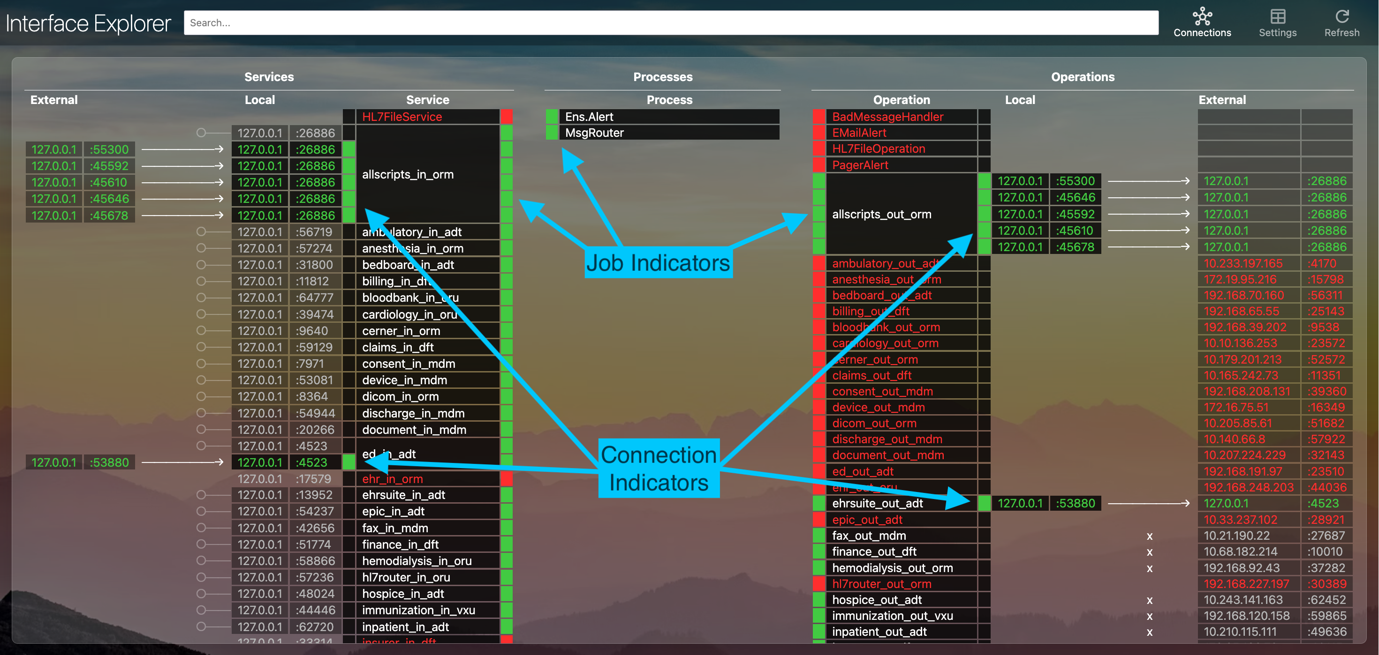Click inside the Search field
1379x655 pixels.
click(670, 23)
